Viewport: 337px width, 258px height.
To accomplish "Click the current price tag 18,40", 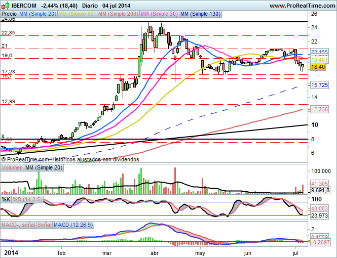I will click(318, 67).
